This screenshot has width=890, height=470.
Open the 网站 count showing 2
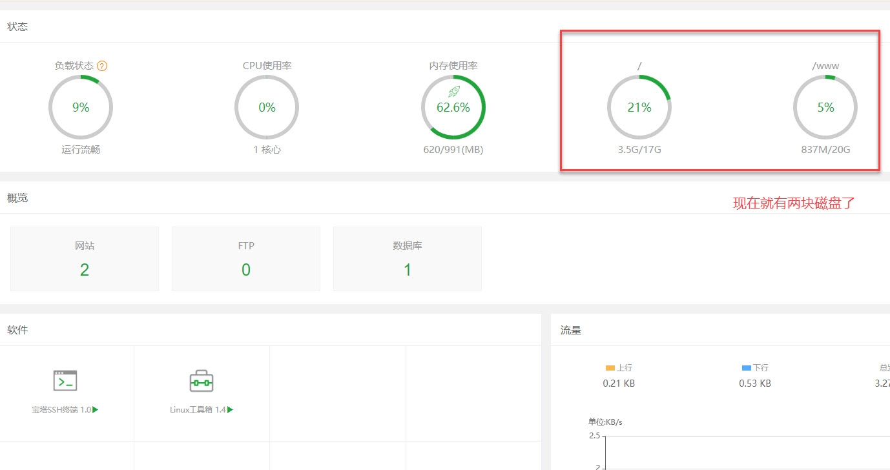[x=84, y=258]
